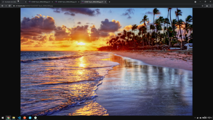Click the Chrome icon in the taskbar
The height and width of the screenshot is (120, 213).
8,118
